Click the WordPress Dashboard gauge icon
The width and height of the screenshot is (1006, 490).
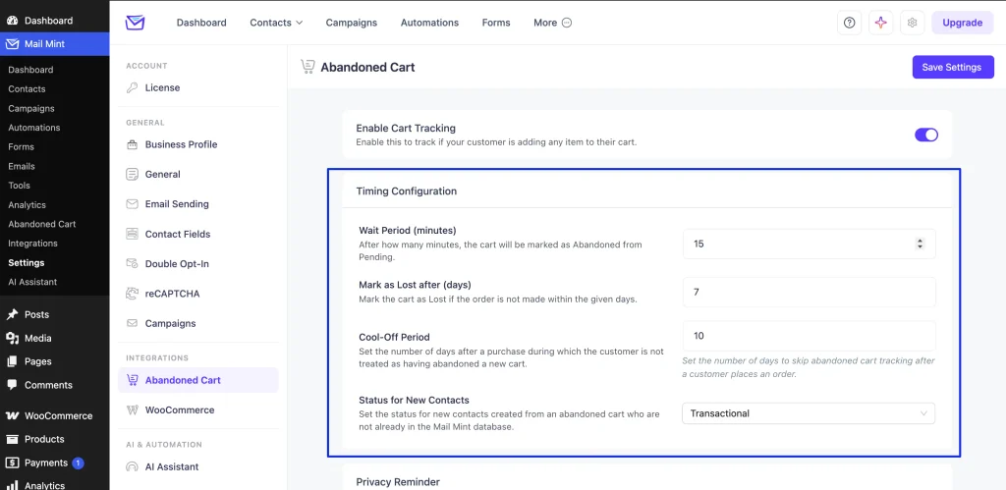click(12, 21)
